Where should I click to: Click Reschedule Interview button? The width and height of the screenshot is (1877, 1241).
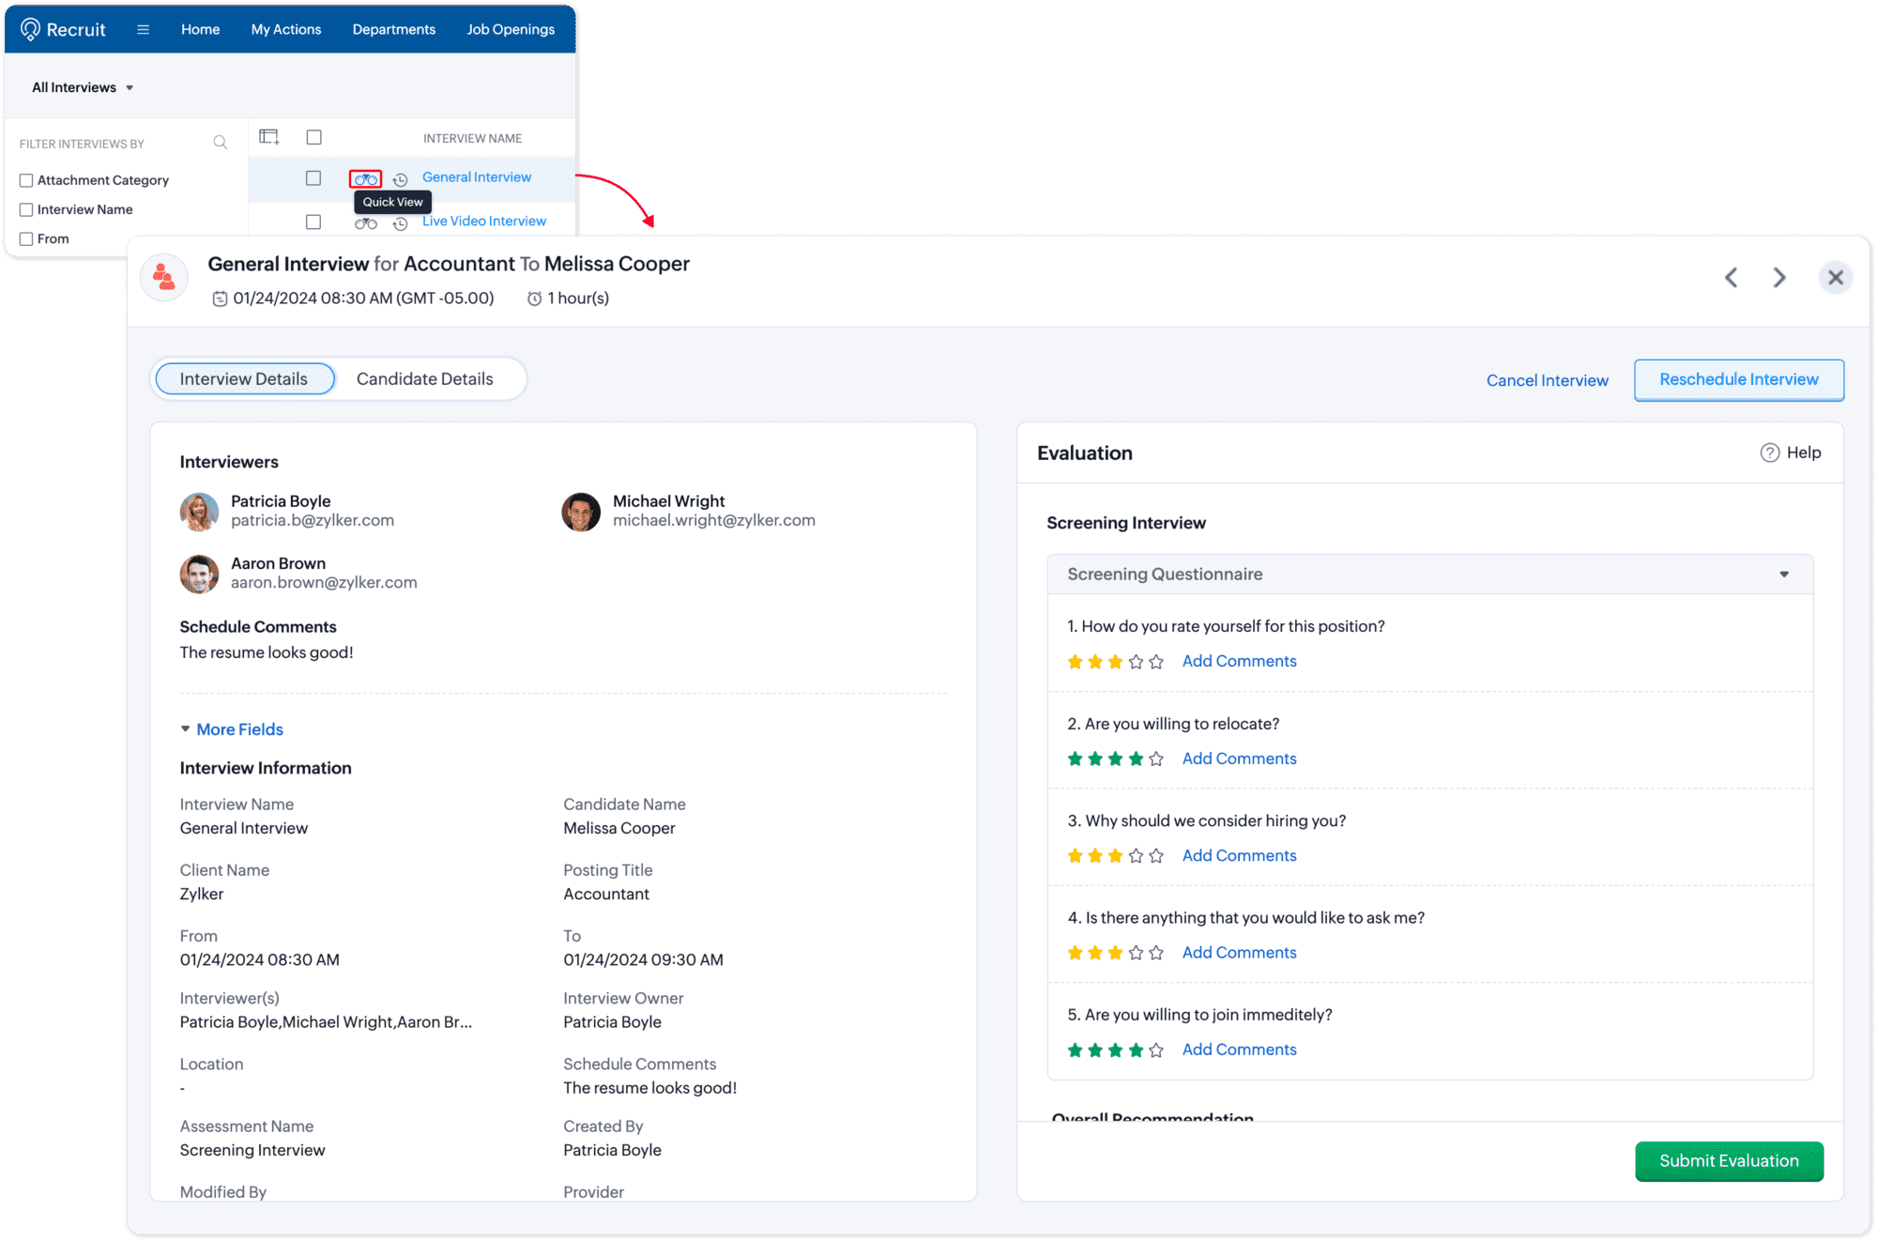[x=1738, y=379]
